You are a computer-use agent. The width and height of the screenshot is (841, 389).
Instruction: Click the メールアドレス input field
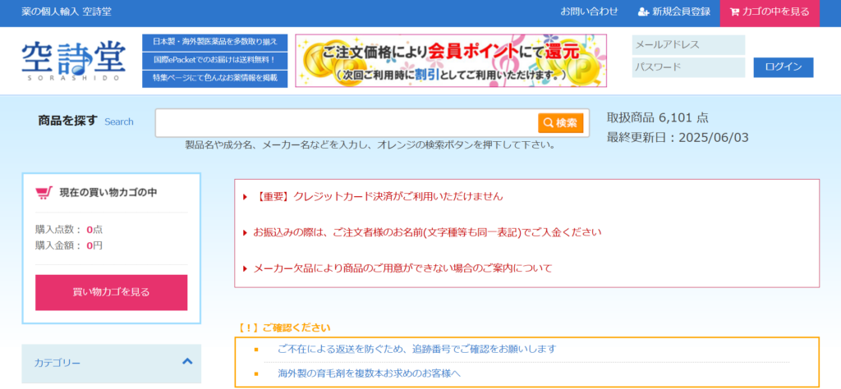[688, 45]
